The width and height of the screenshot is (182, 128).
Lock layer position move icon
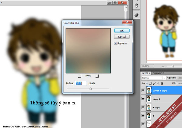click(x=158, y=83)
